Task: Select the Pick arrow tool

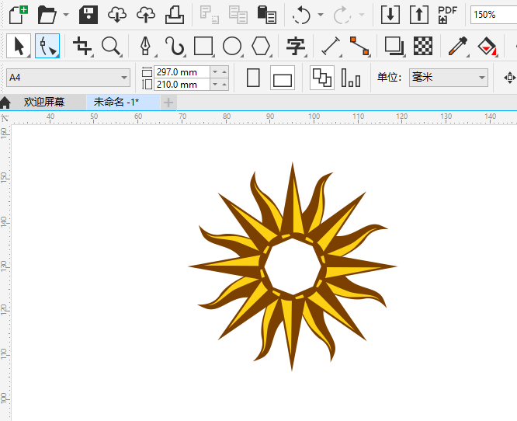Action: pos(19,46)
